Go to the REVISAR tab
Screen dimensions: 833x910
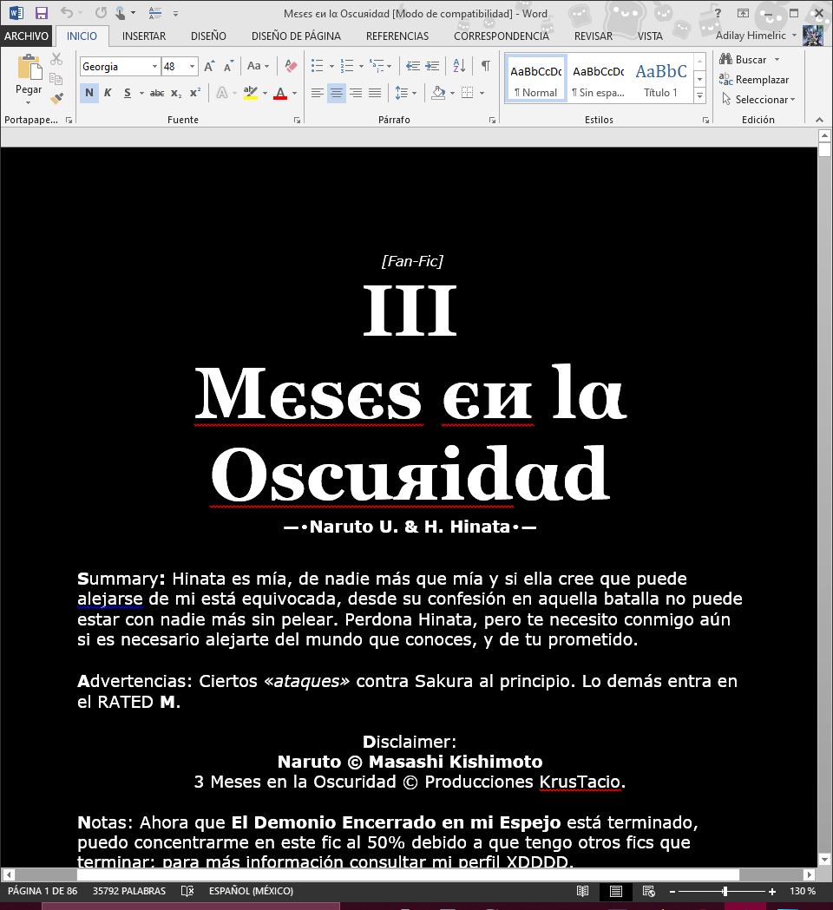click(594, 36)
